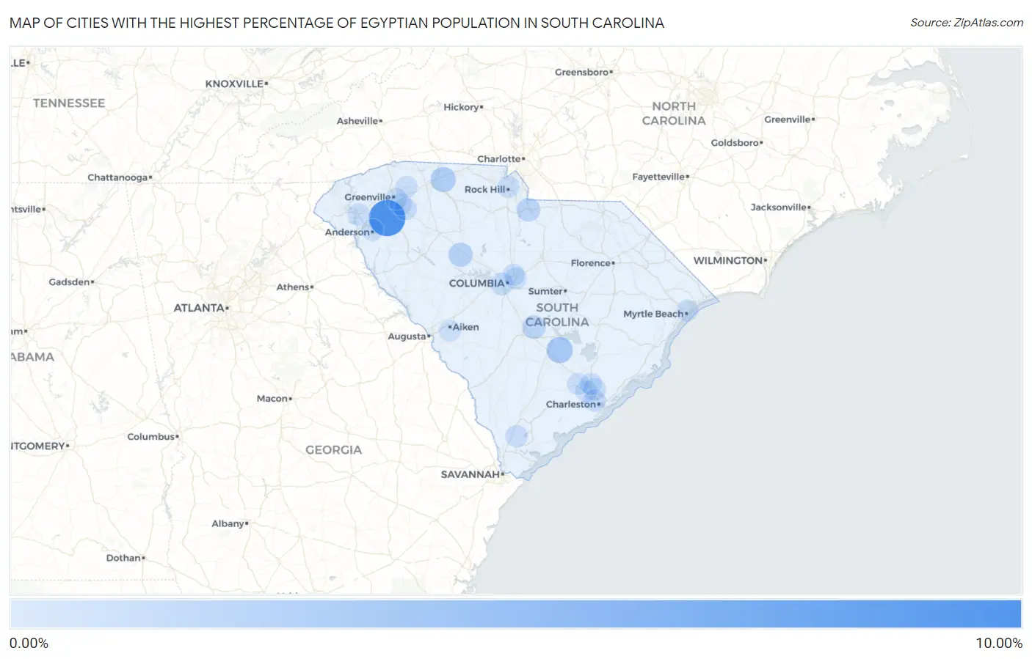Viewport: 1032px width, 659px height.
Task: Click the Gadsden city label
Action: (70, 281)
